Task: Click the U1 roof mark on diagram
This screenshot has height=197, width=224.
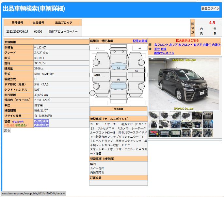Action: pyautogui.click(x=119, y=79)
